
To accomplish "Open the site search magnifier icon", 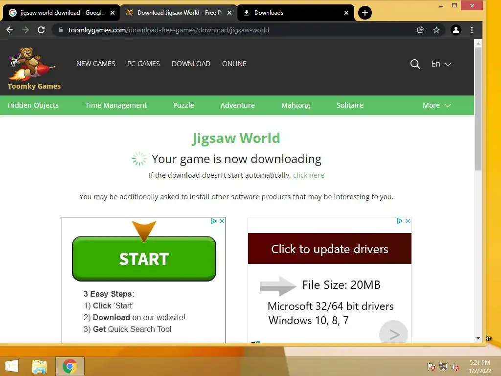I will (415, 64).
